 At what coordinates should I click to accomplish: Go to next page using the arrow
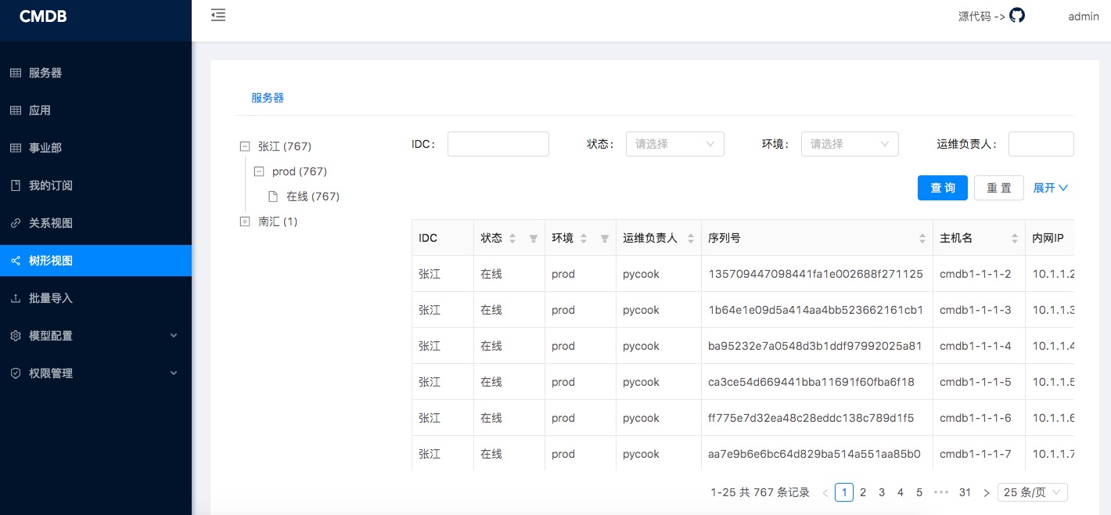tap(986, 493)
